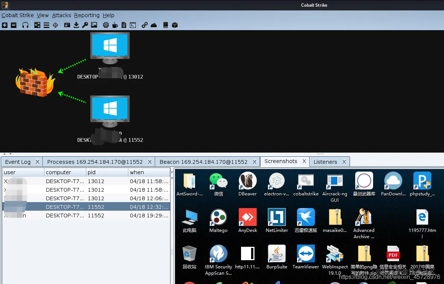Open the Attacks menu
Image resolution: width=444 pixels, height=284 pixels.
62,15
